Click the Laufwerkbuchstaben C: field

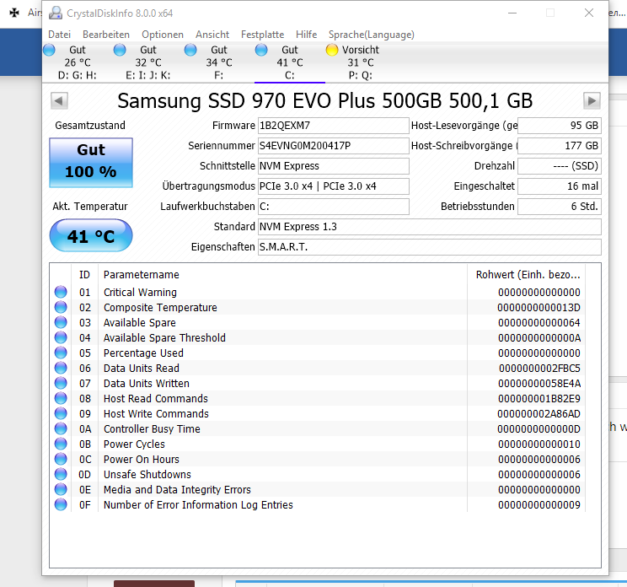[x=334, y=207]
